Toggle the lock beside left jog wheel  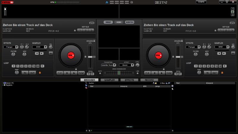click(x=85, y=57)
